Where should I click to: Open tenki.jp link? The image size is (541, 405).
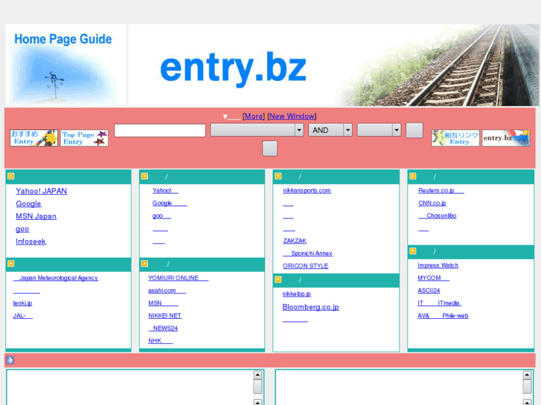[22, 303]
